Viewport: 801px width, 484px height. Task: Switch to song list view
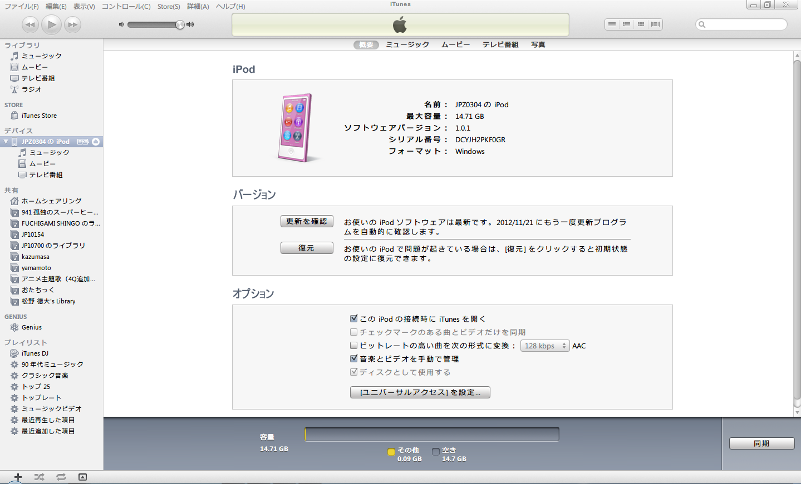[x=612, y=24]
